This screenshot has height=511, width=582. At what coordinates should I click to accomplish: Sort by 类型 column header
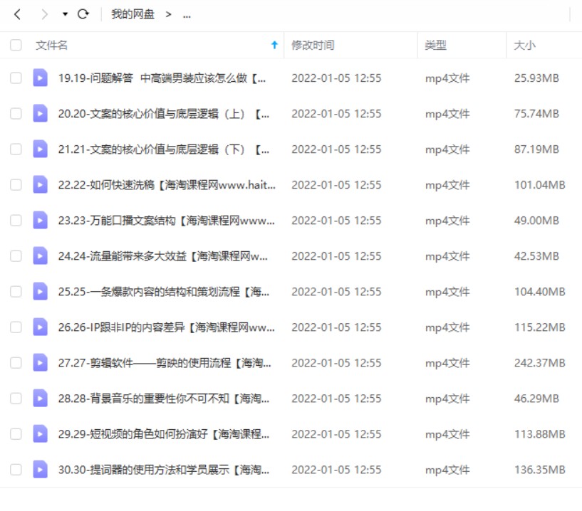436,46
